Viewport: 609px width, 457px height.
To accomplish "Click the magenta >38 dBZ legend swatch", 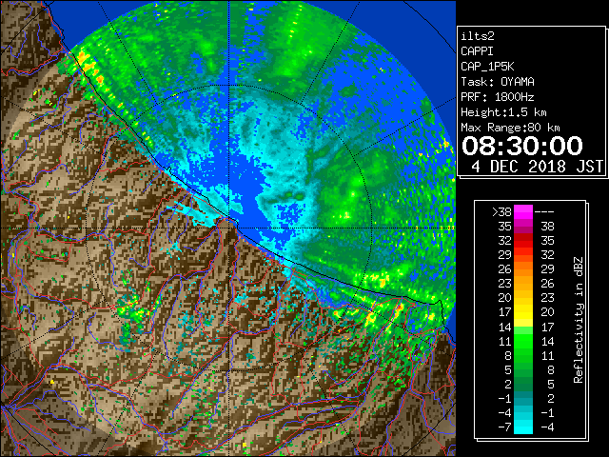I will pyautogui.click(x=523, y=212).
